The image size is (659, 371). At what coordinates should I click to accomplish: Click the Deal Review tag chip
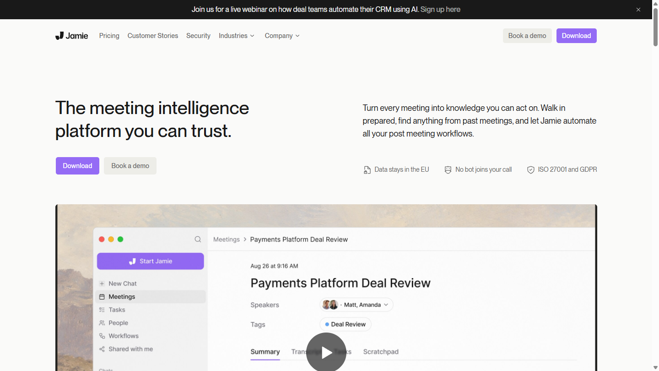(346, 324)
